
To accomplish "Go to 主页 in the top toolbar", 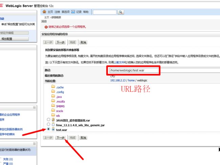I will [x=50, y=12].
